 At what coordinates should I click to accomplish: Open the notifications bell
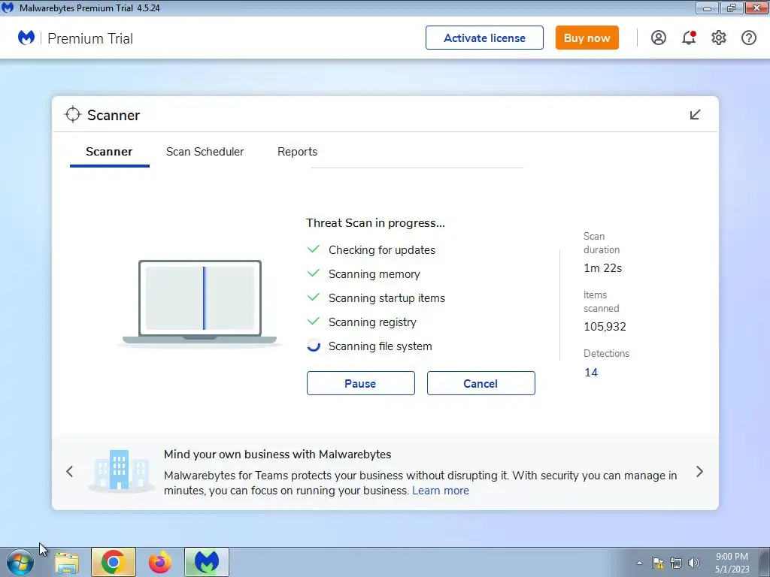point(689,38)
